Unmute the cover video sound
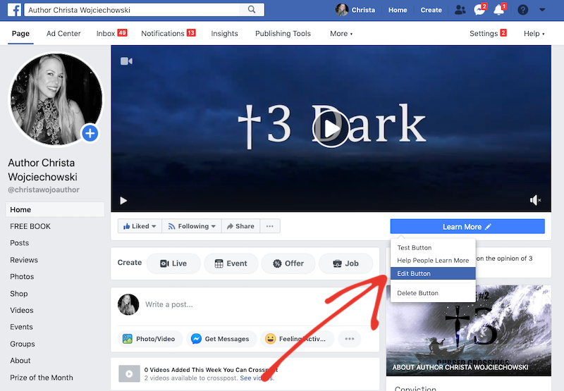This screenshot has width=564, height=391. click(x=535, y=201)
